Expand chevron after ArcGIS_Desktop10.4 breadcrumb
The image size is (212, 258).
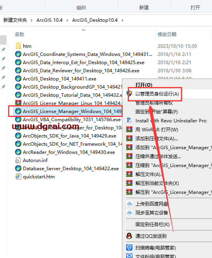click(x=122, y=20)
